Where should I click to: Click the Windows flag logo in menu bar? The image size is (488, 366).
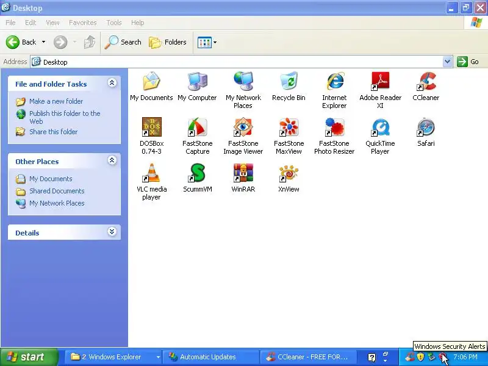(476, 23)
